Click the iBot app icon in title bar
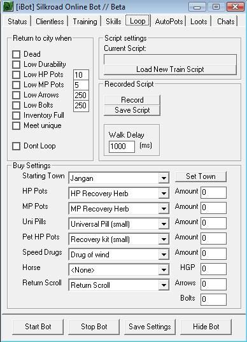Image resolution: width=247 pixels, height=342 pixels. (x=8, y=6)
